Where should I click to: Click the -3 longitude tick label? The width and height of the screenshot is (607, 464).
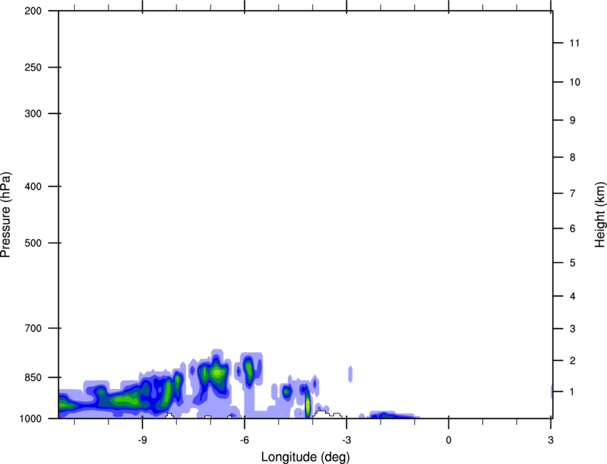click(x=346, y=438)
